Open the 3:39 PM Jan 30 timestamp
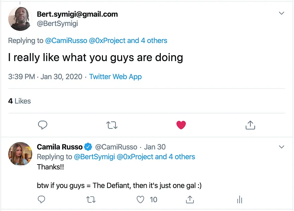 pos(45,77)
